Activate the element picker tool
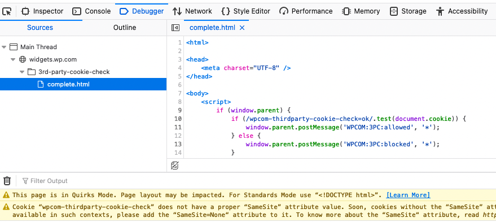496x222 pixels. click(x=7, y=11)
